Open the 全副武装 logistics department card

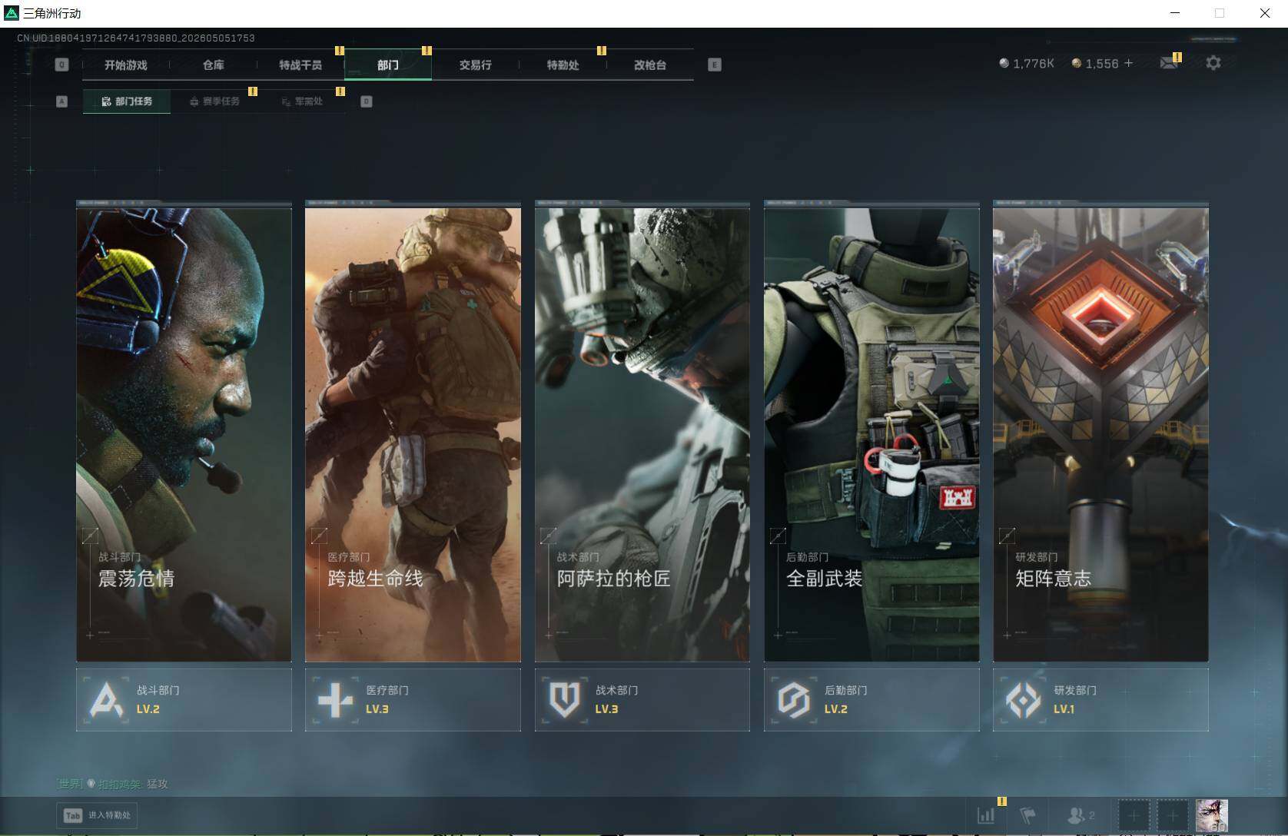871,434
